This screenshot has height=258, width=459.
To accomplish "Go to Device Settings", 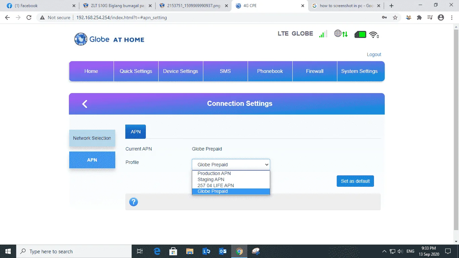I will tap(180, 71).
